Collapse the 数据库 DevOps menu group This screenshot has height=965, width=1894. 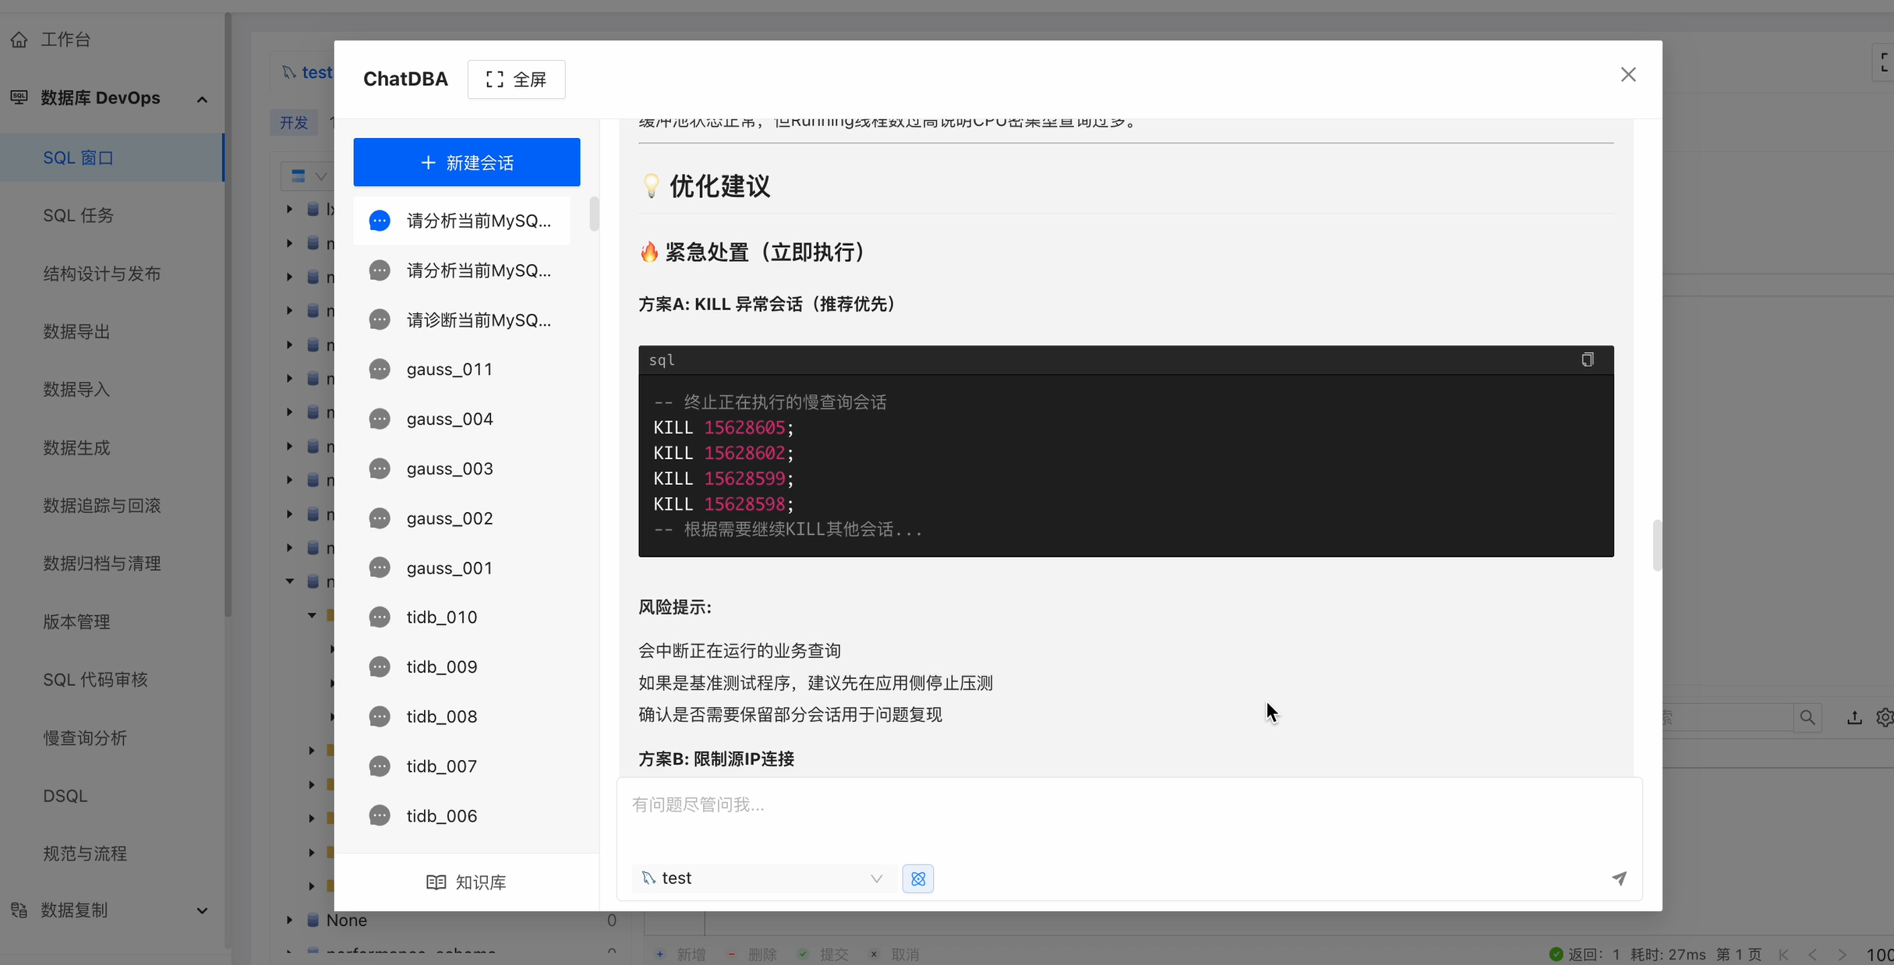click(x=202, y=99)
